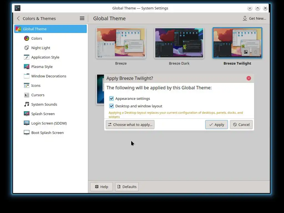Click the Global Theme sidebar icon
The image size is (284, 213).
[18, 29]
